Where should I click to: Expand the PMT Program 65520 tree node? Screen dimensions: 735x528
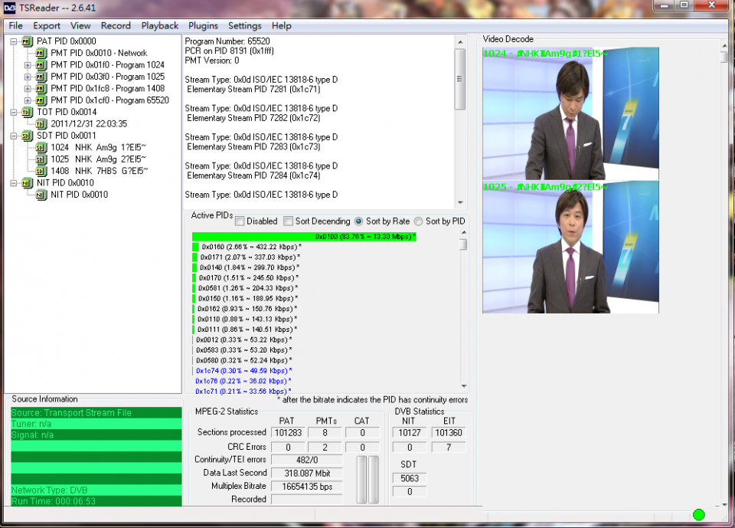click(28, 100)
